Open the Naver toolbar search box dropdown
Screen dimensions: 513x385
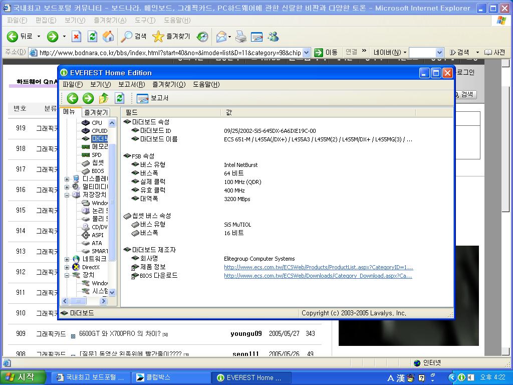pyautogui.click(x=439, y=52)
